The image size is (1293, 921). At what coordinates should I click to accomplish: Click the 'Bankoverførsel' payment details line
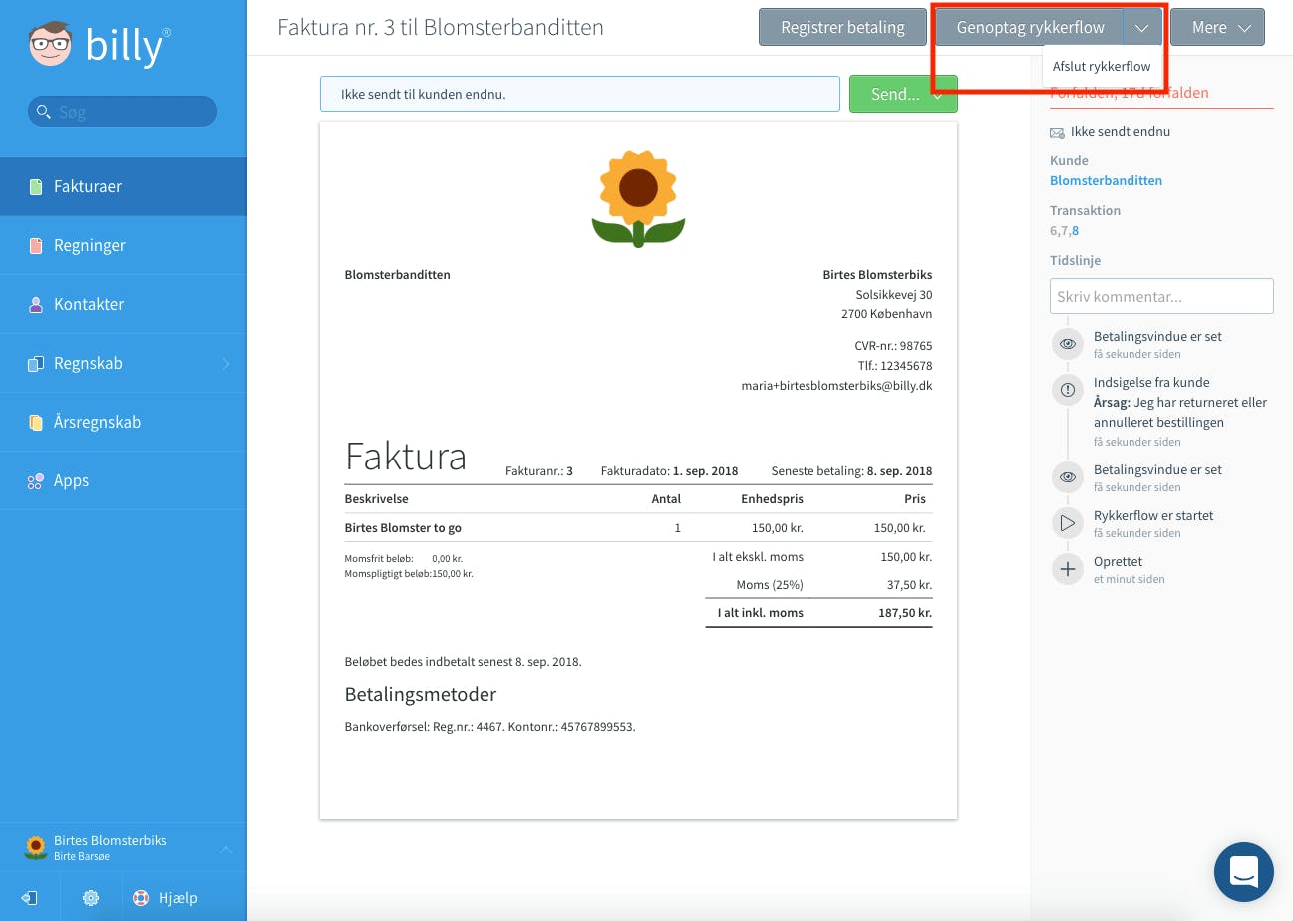pyautogui.click(x=489, y=727)
